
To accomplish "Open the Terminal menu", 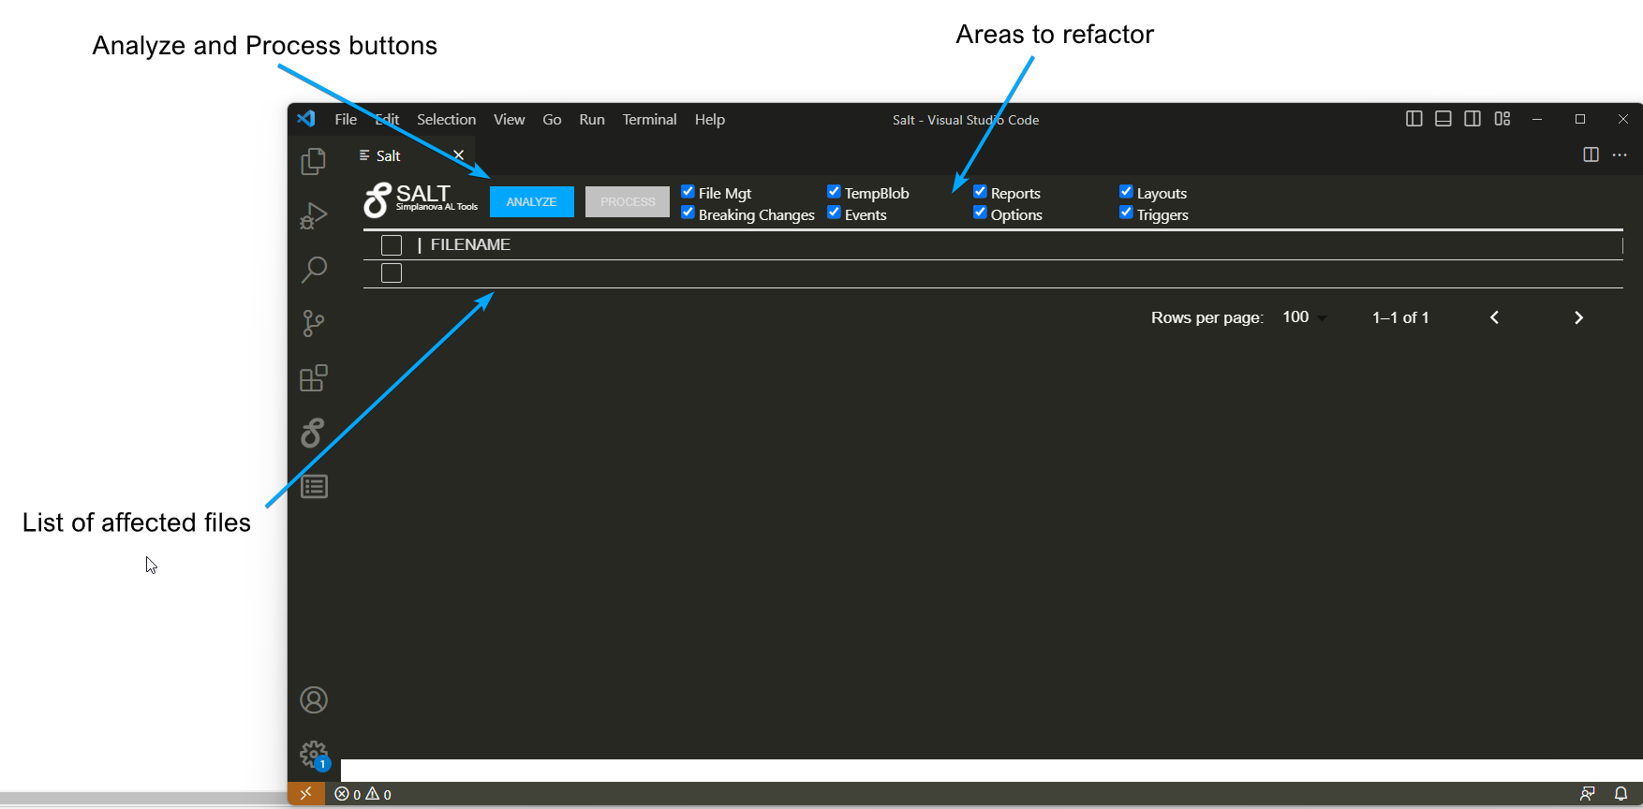I will coord(649,120).
